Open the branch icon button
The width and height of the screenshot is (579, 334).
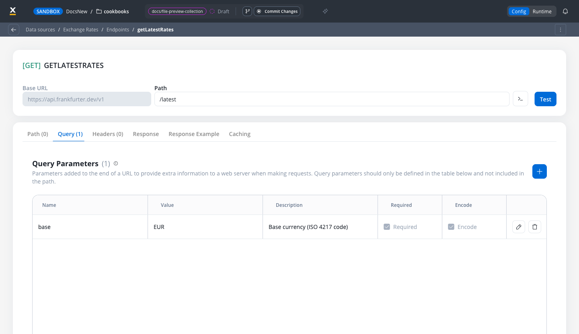point(247,11)
